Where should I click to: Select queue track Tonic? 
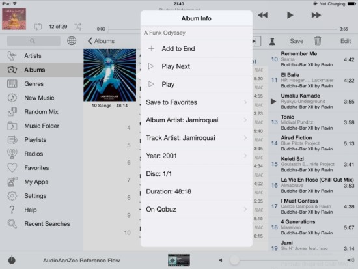pos(313,122)
